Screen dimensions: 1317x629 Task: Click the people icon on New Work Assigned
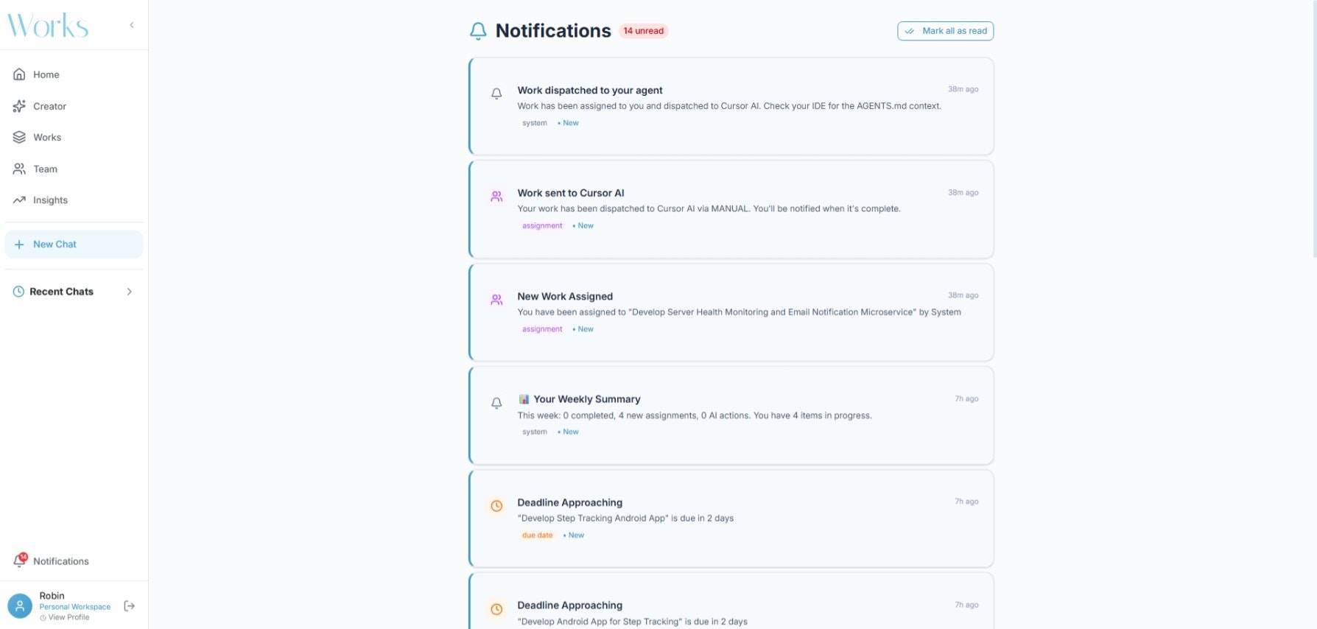496,300
